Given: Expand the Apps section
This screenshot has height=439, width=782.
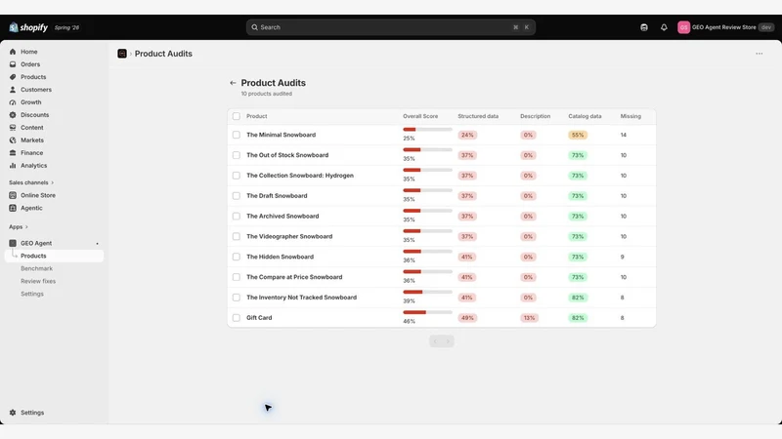Looking at the screenshot, I should [19, 227].
